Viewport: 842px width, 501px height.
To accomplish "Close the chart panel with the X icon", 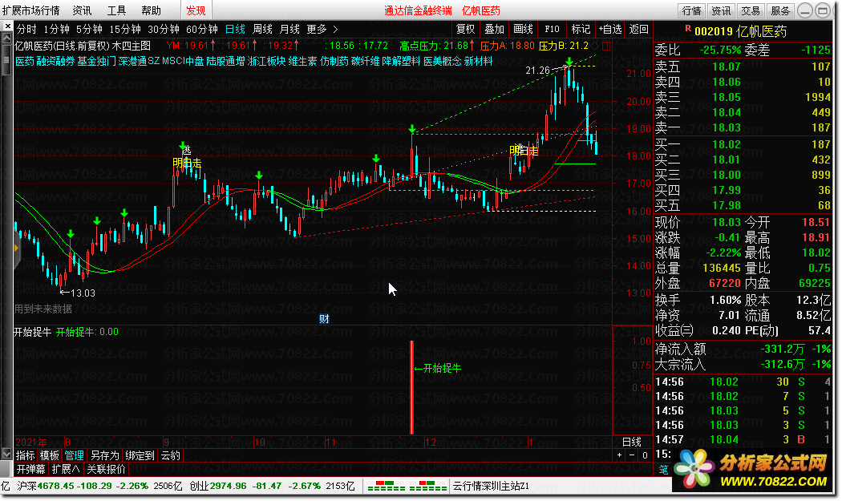I will pyautogui.click(x=7, y=26).
